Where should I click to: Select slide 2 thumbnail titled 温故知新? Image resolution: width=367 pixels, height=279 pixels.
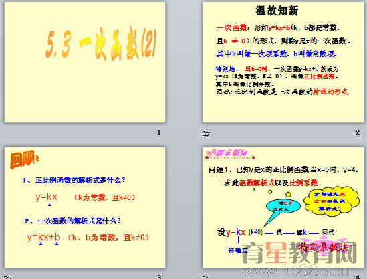coord(283,62)
